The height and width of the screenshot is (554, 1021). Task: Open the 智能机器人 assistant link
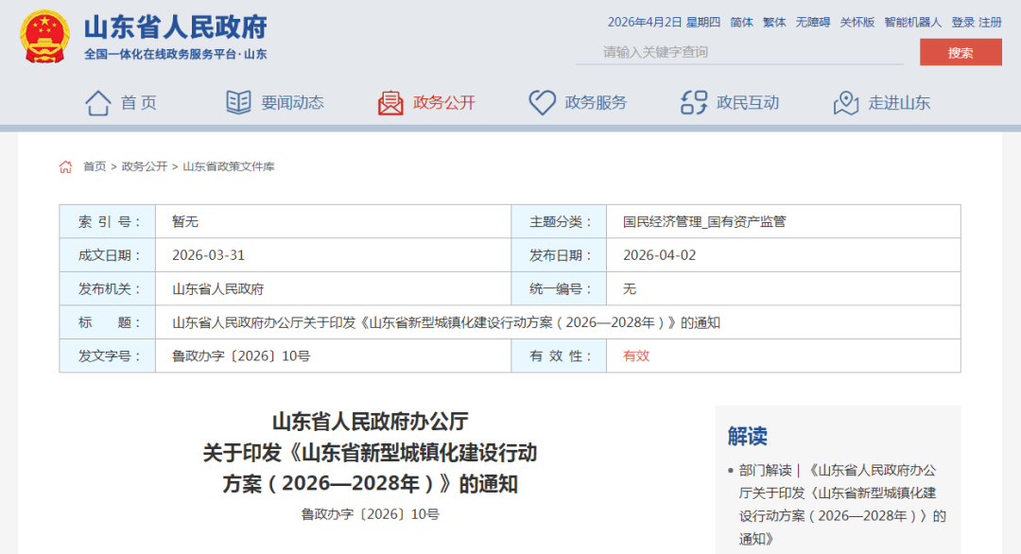coord(912,22)
